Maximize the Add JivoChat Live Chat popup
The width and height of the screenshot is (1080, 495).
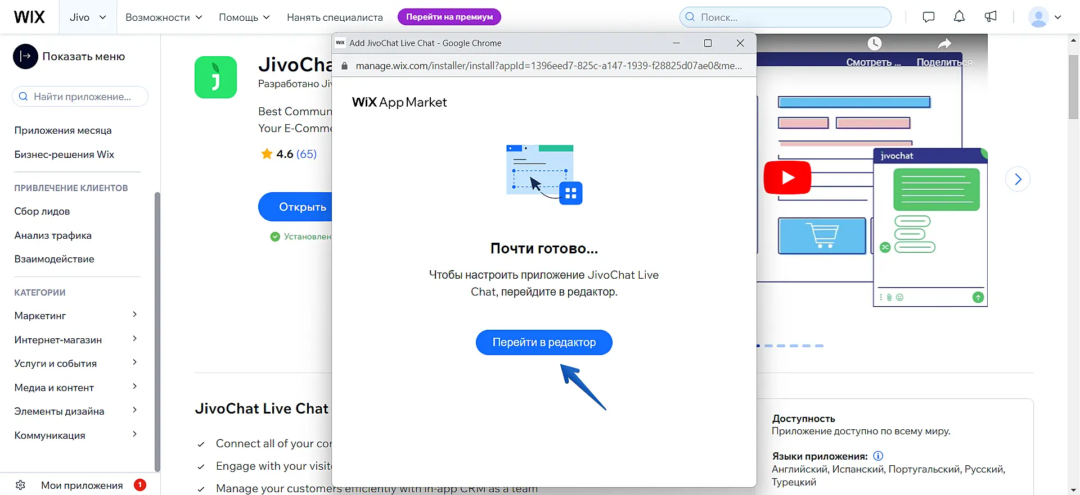(x=708, y=43)
